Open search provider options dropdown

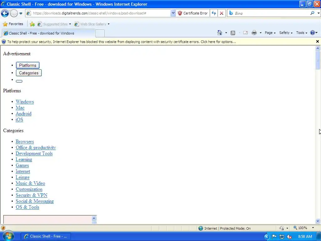coord(318,13)
